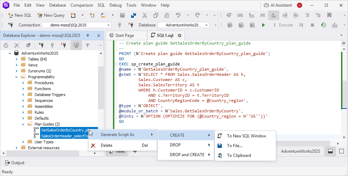This screenshot has height=176, width=348.
Task: Click the Decrease Indent icon
Action: tap(285, 15)
